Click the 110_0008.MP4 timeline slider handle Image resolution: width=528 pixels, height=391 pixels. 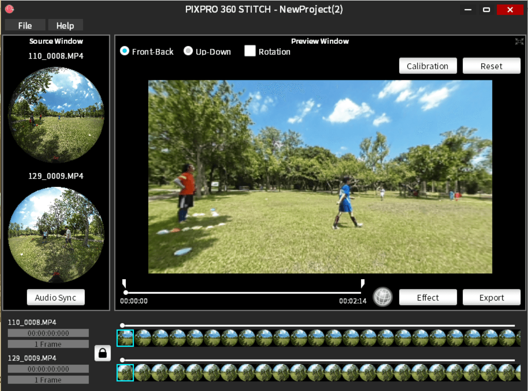point(123,325)
